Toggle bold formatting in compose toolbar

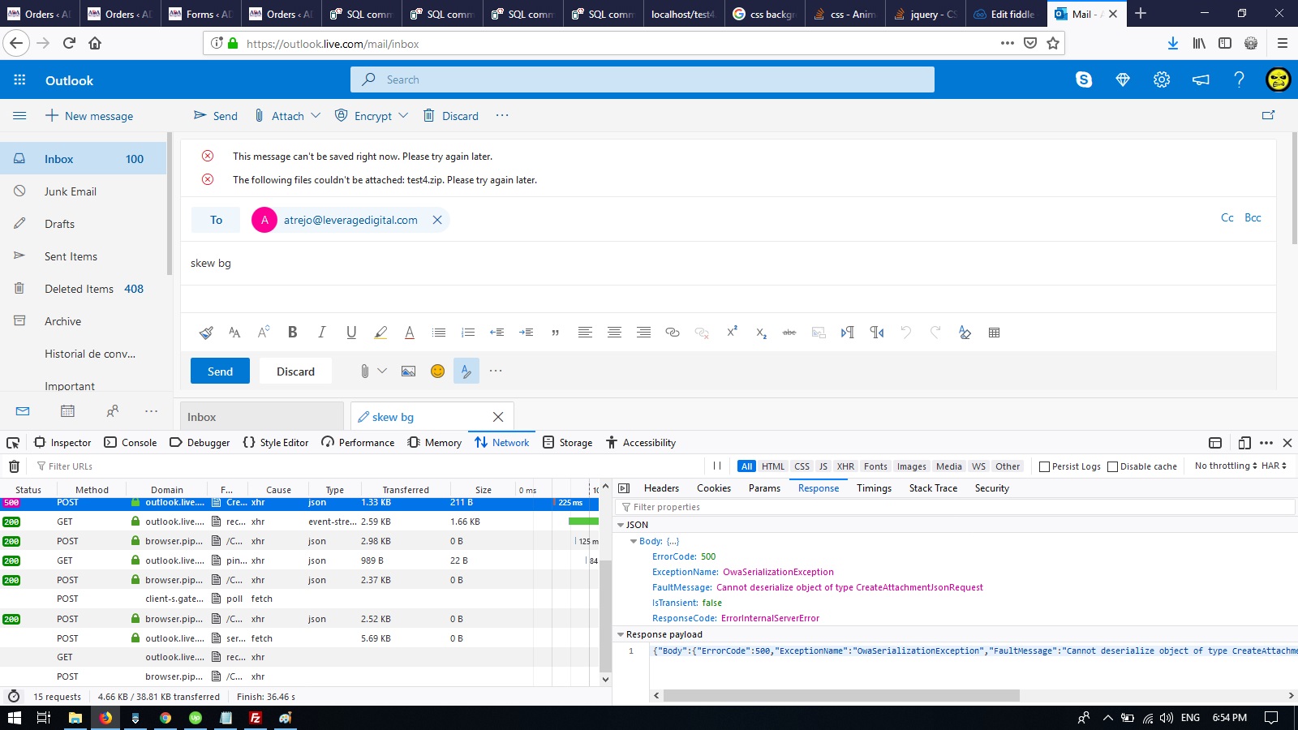(293, 332)
